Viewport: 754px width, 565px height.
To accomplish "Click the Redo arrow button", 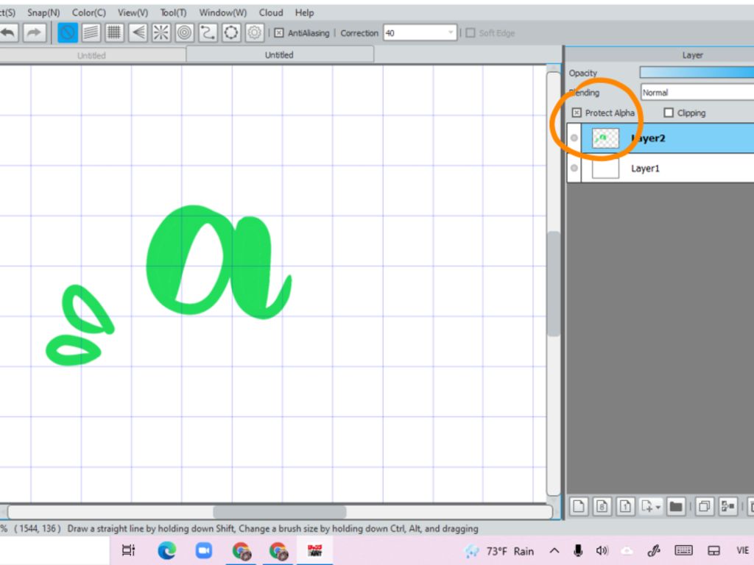I will (34, 32).
